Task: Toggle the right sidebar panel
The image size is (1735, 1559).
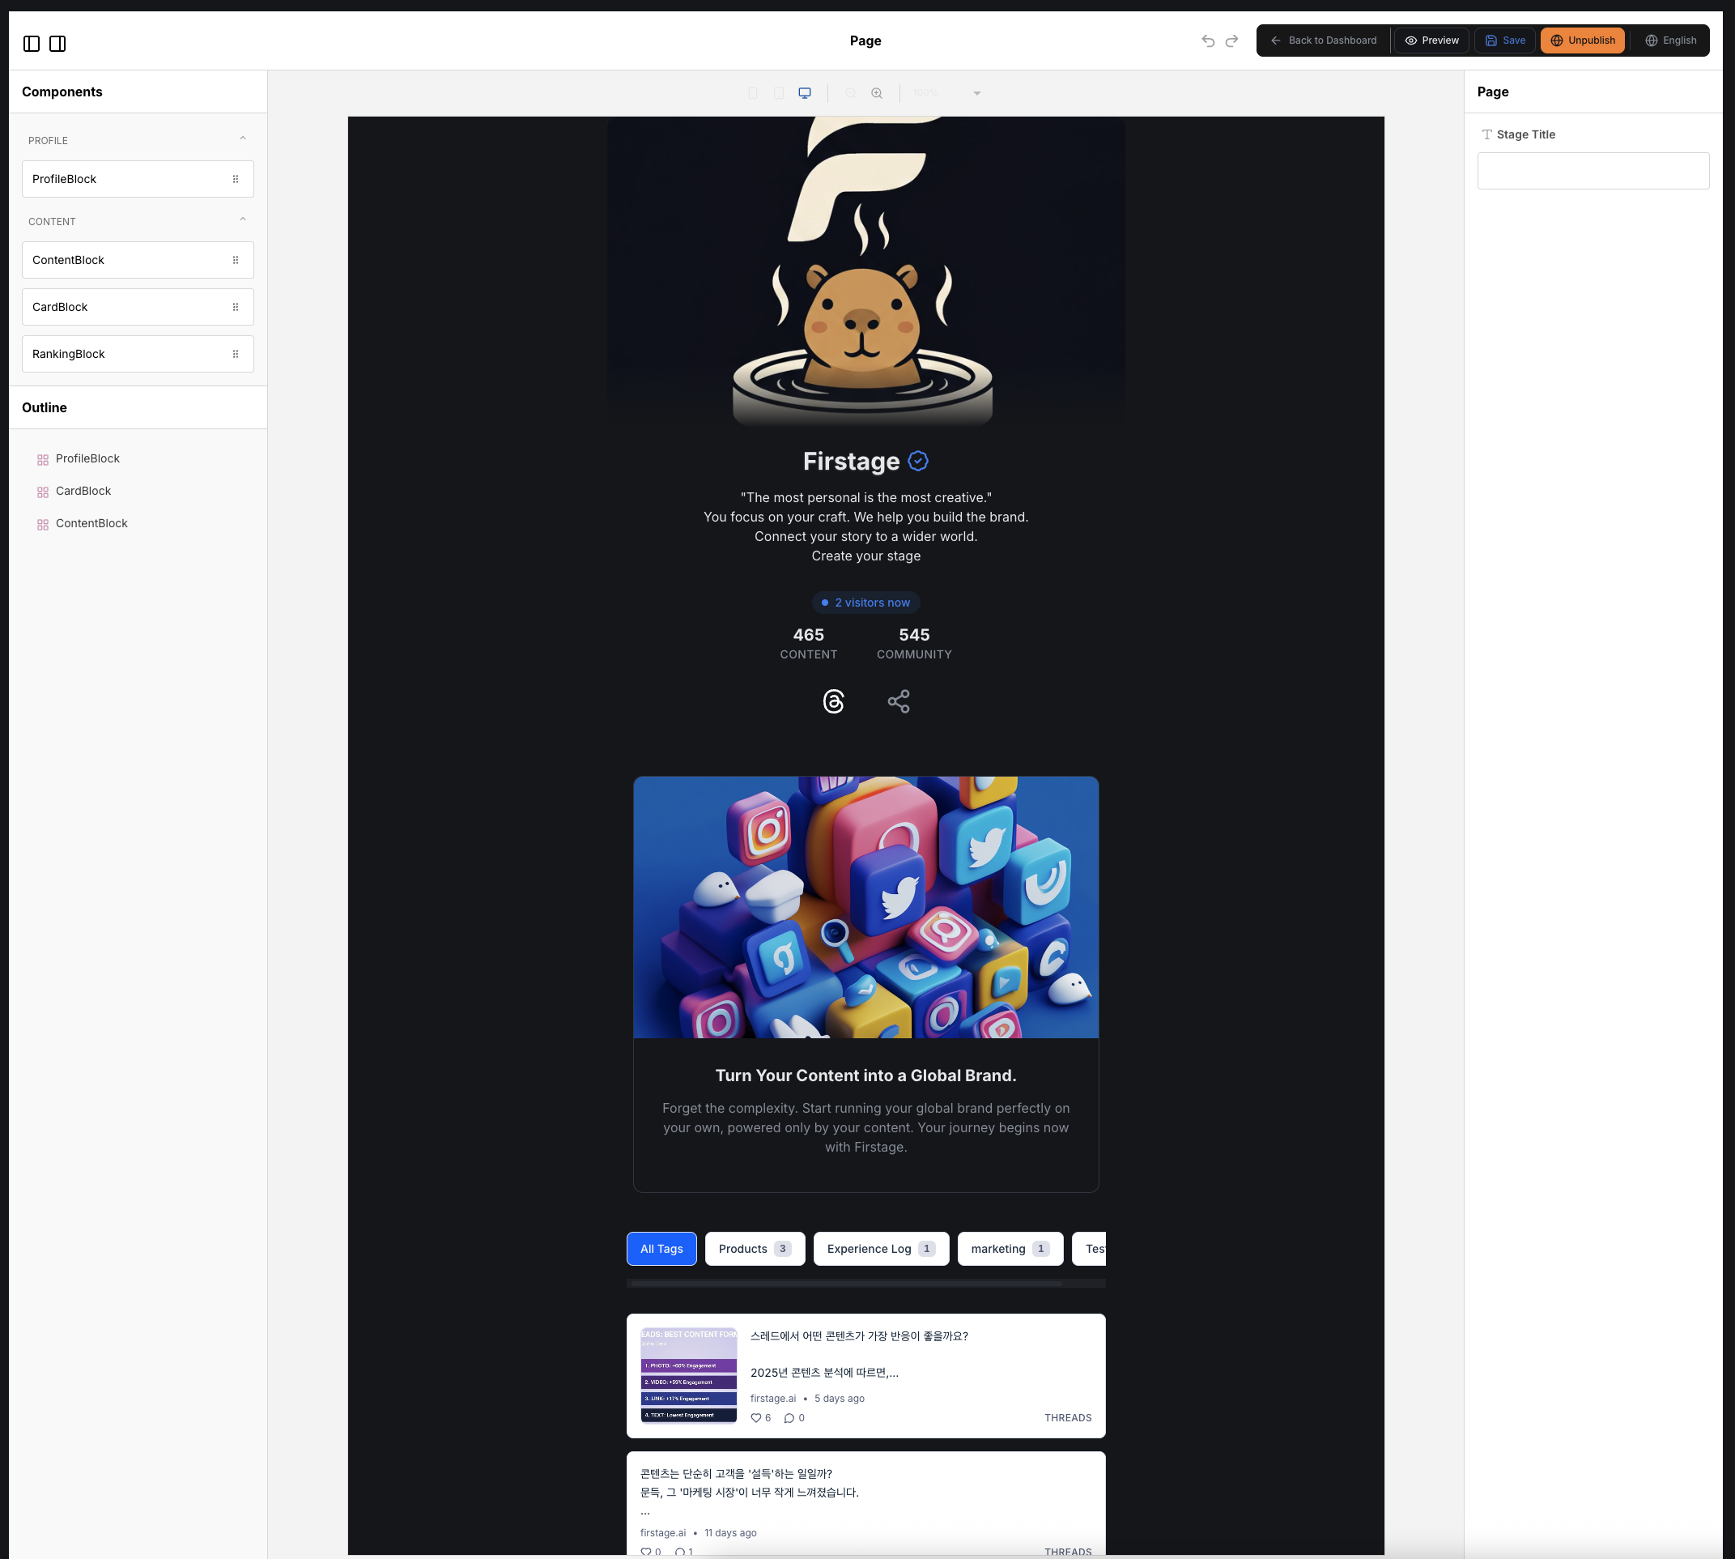Action: (57, 44)
